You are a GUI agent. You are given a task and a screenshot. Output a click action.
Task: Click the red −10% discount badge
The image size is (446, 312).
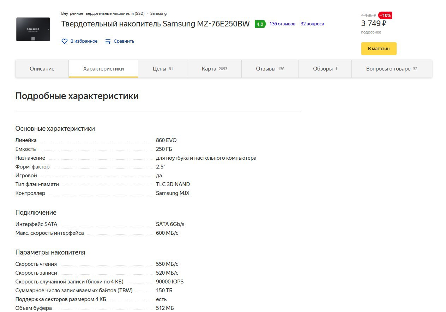pyautogui.click(x=385, y=16)
